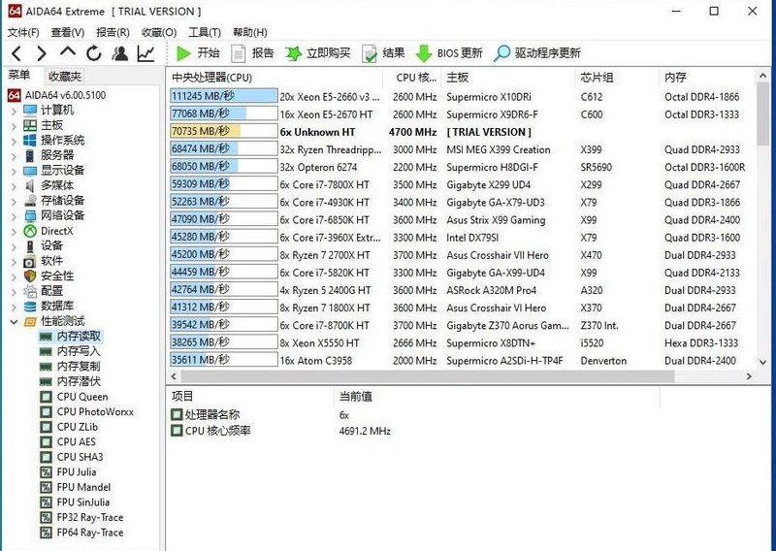Viewport: 776px width, 551px height.
Task: Open 查看(V) menu
Action: 68,33
